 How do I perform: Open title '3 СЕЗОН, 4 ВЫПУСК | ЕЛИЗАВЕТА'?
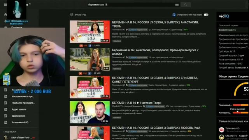[155, 80]
